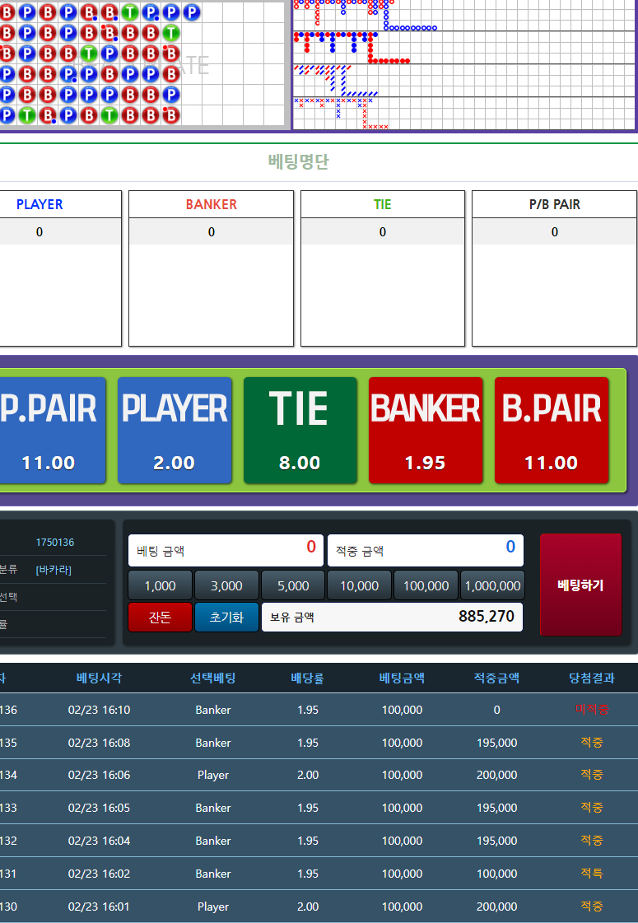Click the 100,000 payout in 16:02 row
This screenshot has height=923, width=638.
point(496,874)
